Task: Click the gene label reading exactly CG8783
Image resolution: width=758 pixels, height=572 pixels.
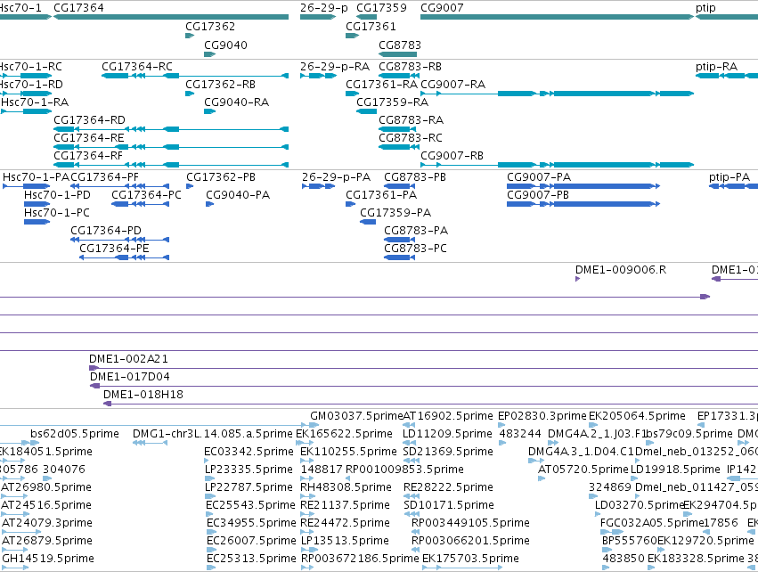Action: (x=400, y=45)
